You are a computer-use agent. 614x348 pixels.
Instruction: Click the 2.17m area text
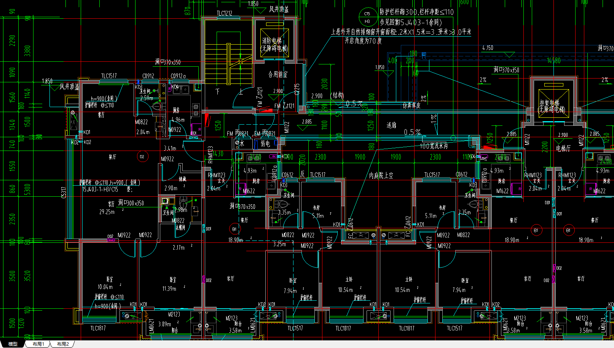pos(179,247)
